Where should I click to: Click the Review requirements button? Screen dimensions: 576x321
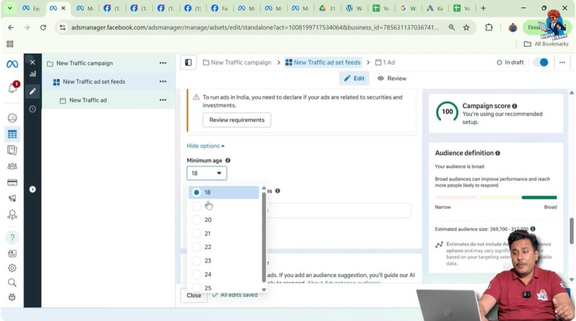tap(236, 120)
